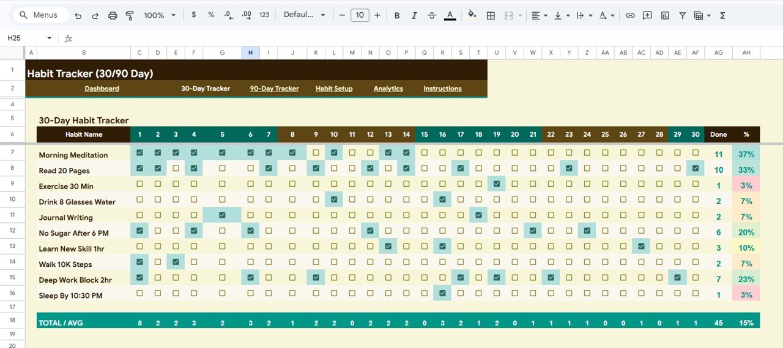This screenshot has width=783, height=348.
Task: Open the fill color picker
Action: click(472, 15)
